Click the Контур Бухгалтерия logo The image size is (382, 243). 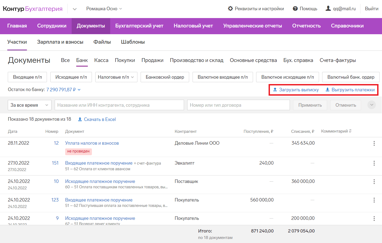click(x=33, y=9)
